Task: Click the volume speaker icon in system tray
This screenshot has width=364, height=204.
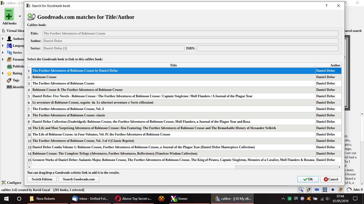Action: coord(328,199)
